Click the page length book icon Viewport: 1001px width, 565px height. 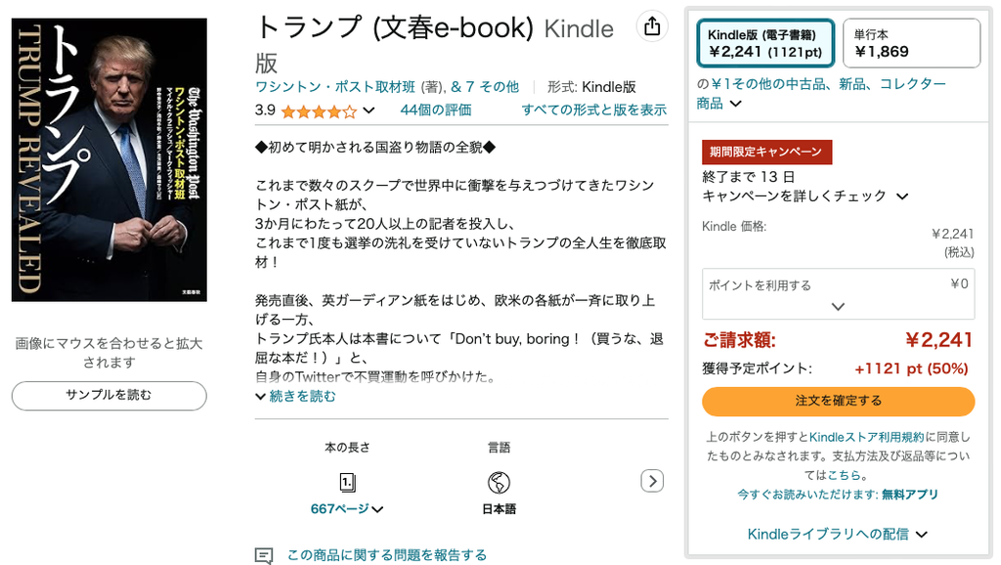(x=347, y=481)
